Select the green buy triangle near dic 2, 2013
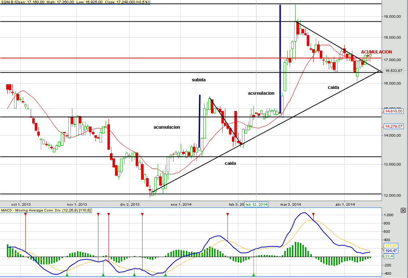 click(x=134, y=275)
